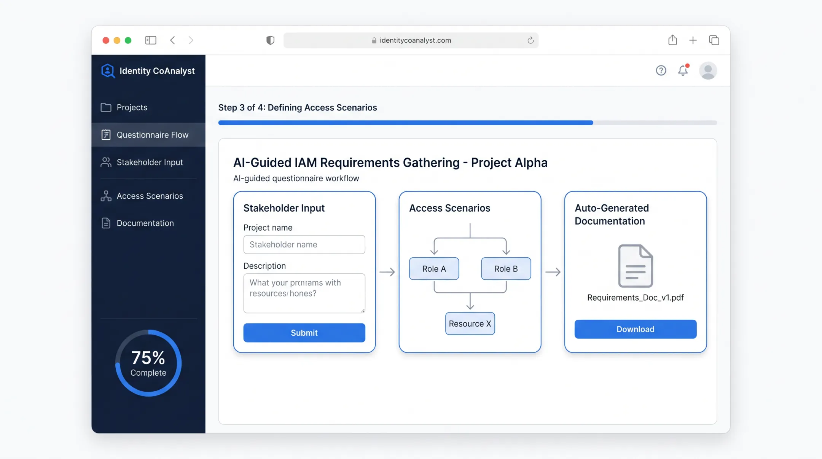Click the PDF document file icon
The width and height of the screenshot is (822, 459).
click(x=636, y=266)
